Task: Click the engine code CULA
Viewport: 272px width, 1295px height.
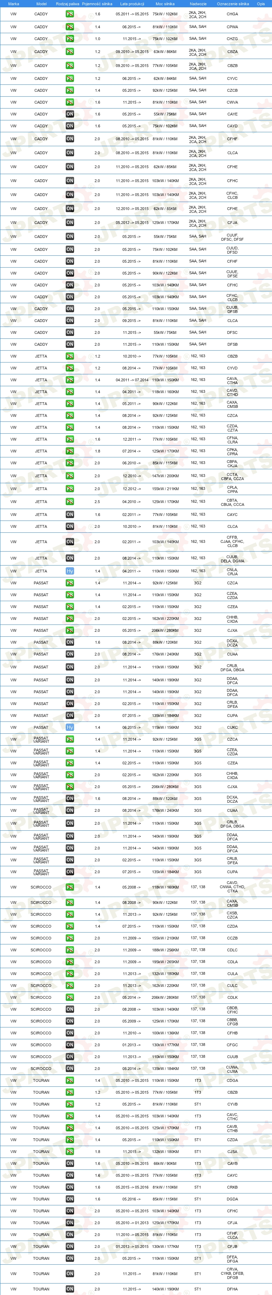Action: [x=232, y=974]
